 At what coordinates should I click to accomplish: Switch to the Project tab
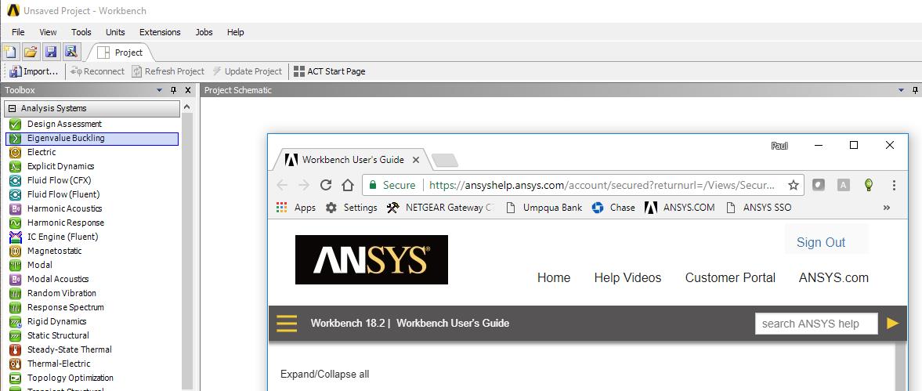point(121,52)
